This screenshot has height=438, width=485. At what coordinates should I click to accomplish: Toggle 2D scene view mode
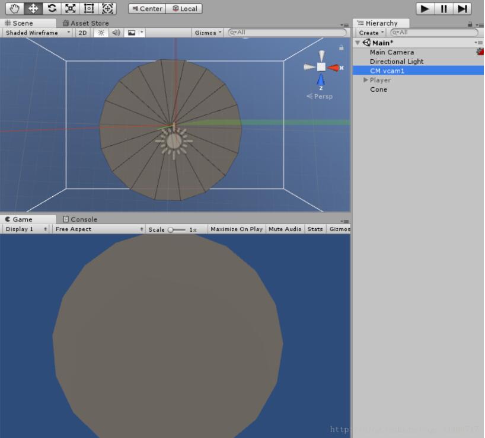tap(82, 33)
